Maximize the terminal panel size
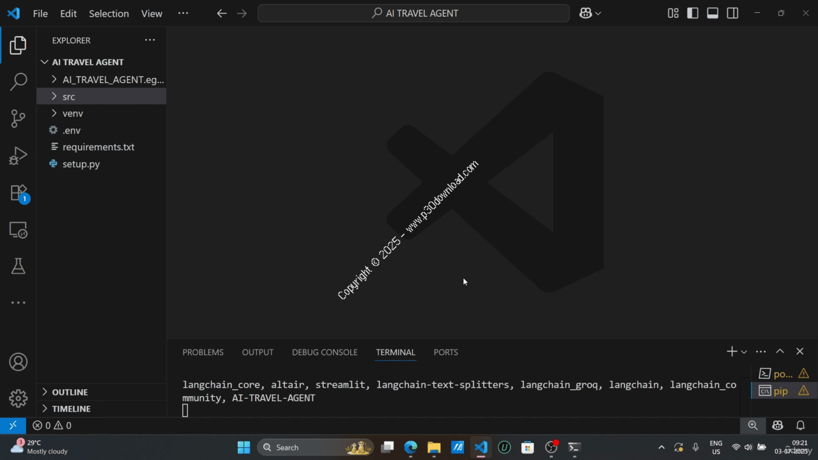818x460 pixels. pyautogui.click(x=780, y=351)
